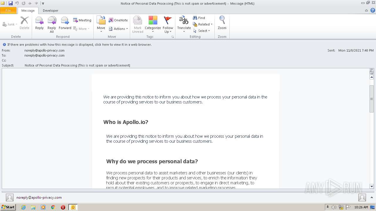
Task: Click the vertical scrollbar thumb
Action: [x=372, y=99]
